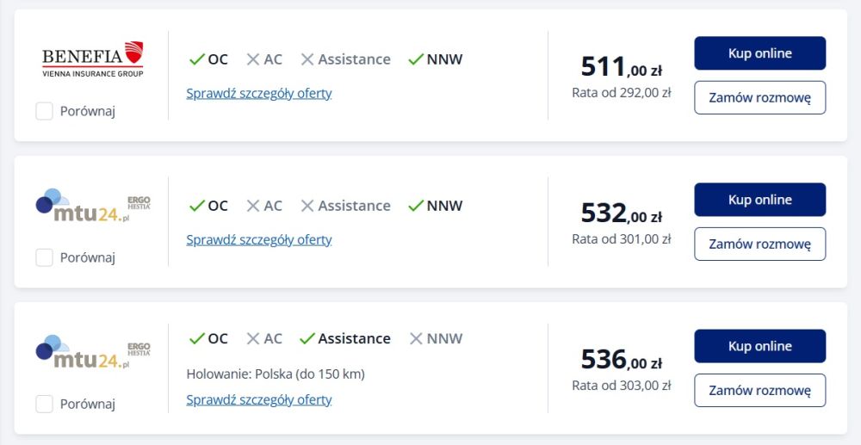Click the Assistance cross icon in the 532 zł offer
The height and width of the screenshot is (445, 861).
307,206
